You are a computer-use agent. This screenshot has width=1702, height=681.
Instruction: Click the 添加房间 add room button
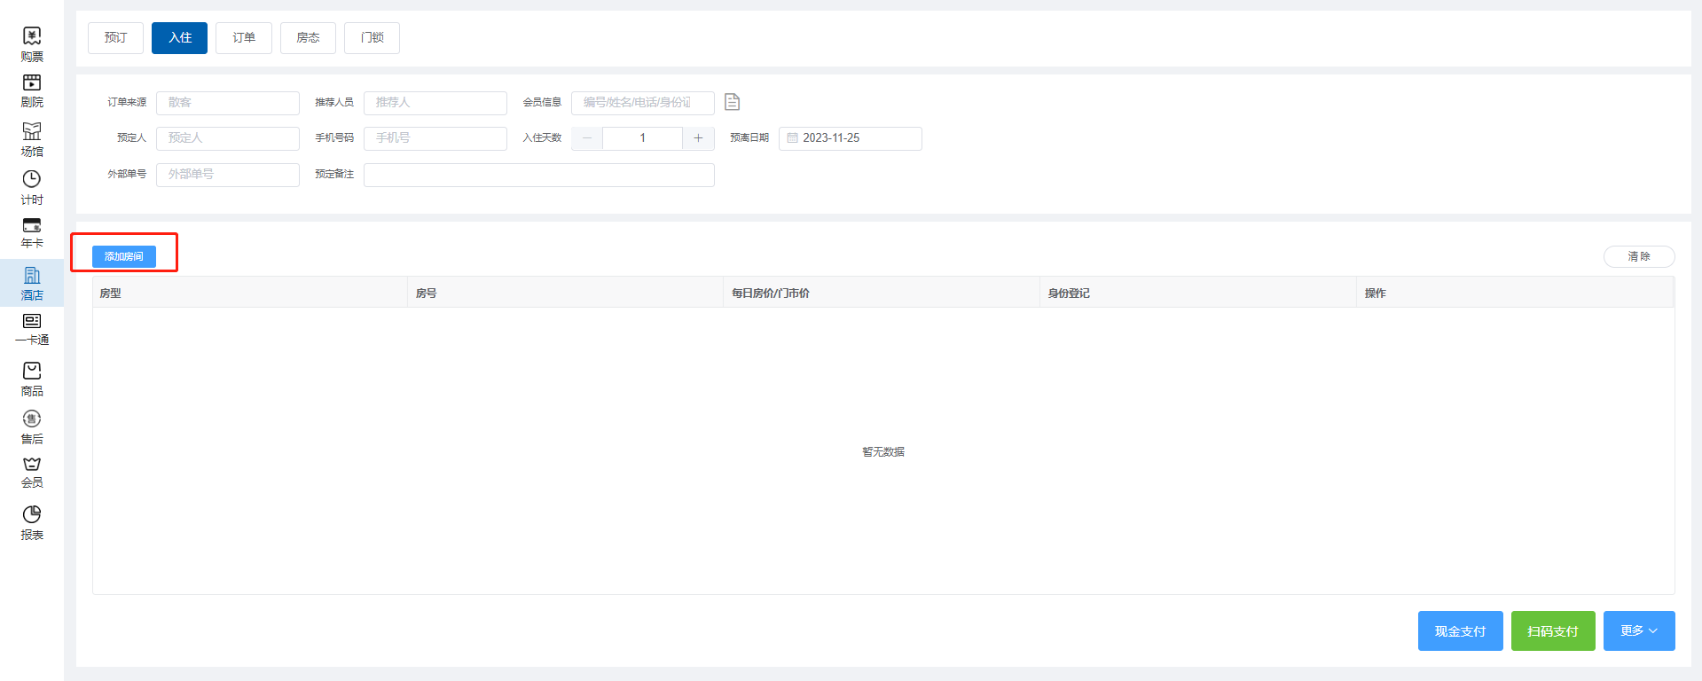point(124,256)
